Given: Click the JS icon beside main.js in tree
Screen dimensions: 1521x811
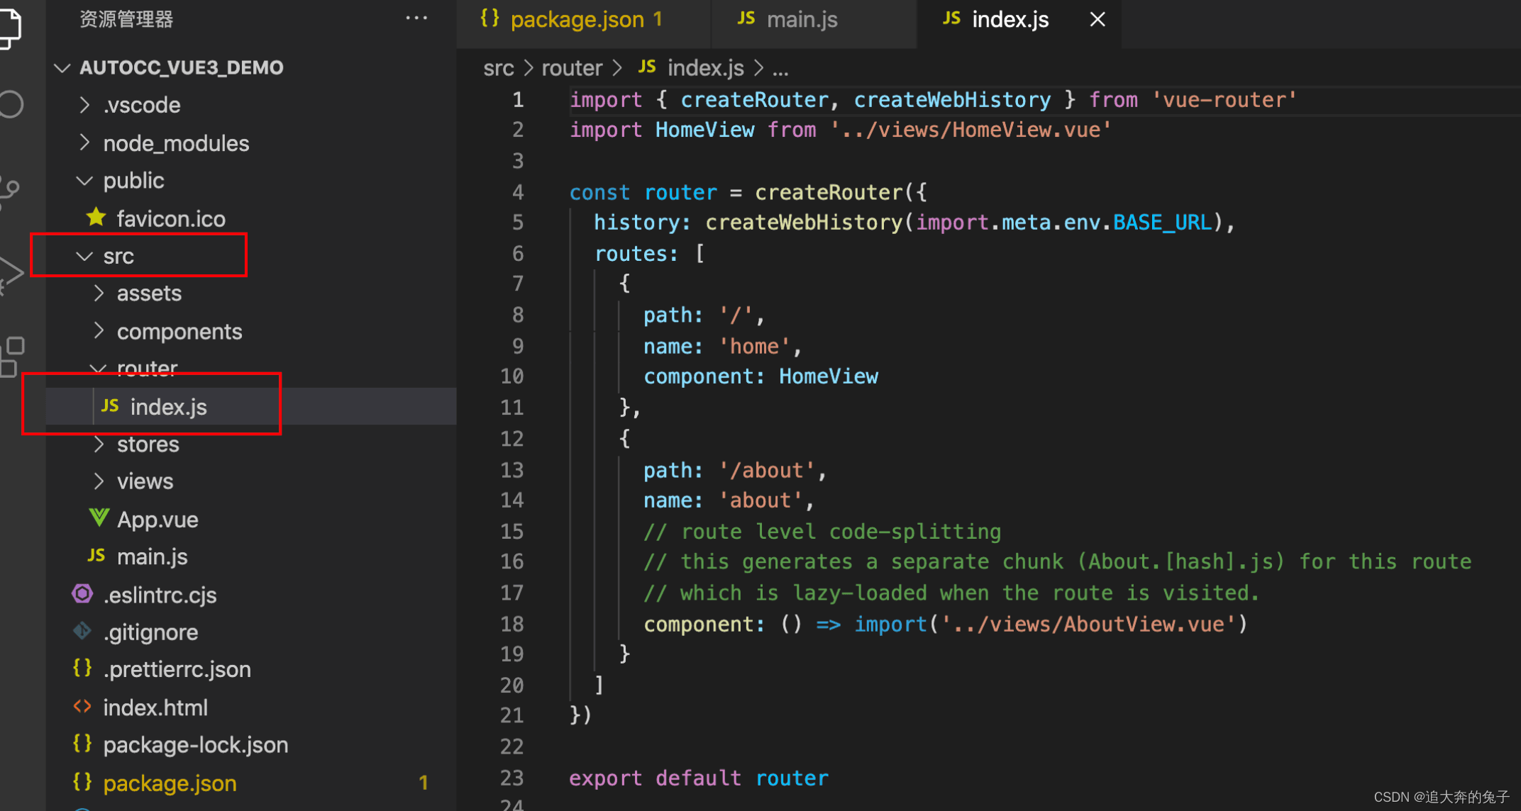Looking at the screenshot, I should tap(96, 556).
